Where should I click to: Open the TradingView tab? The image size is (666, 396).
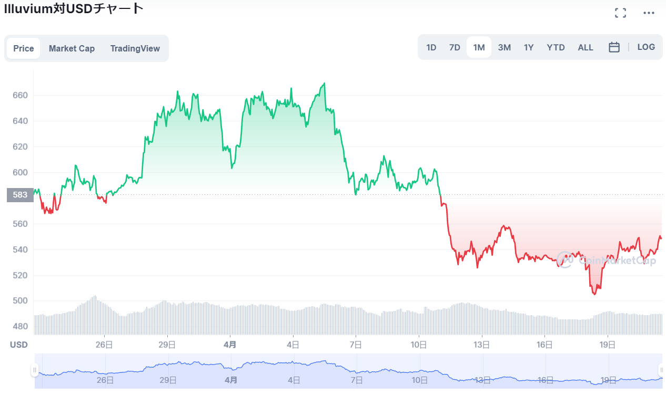coord(135,48)
